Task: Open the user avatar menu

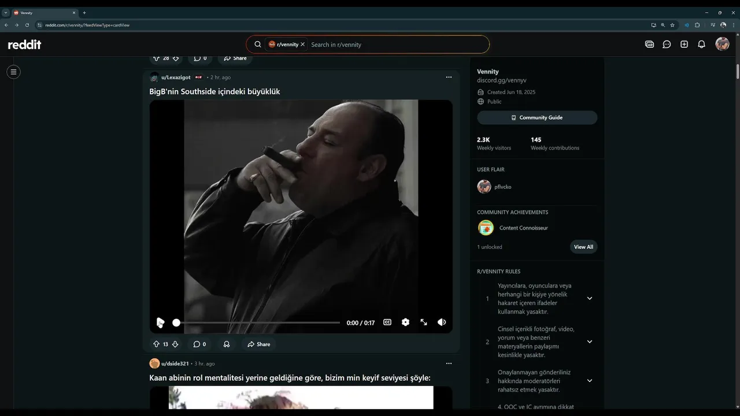Action: [x=722, y=44]
